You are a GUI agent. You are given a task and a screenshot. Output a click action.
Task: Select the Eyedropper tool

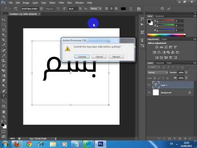(x=4, y=45)
